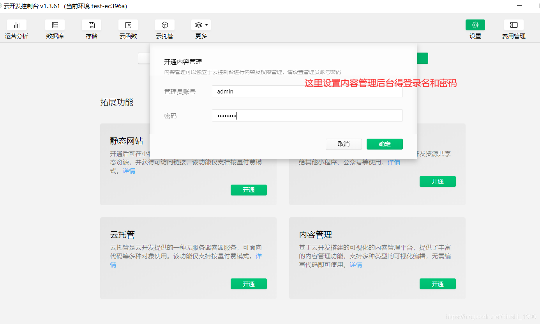This screenshot has height=324, width=540.
Task: Focus the 管理员账号 admin input field
Action: pos(307,92)
